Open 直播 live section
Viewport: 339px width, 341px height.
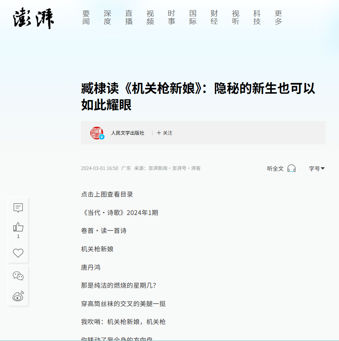click(129, 18)
